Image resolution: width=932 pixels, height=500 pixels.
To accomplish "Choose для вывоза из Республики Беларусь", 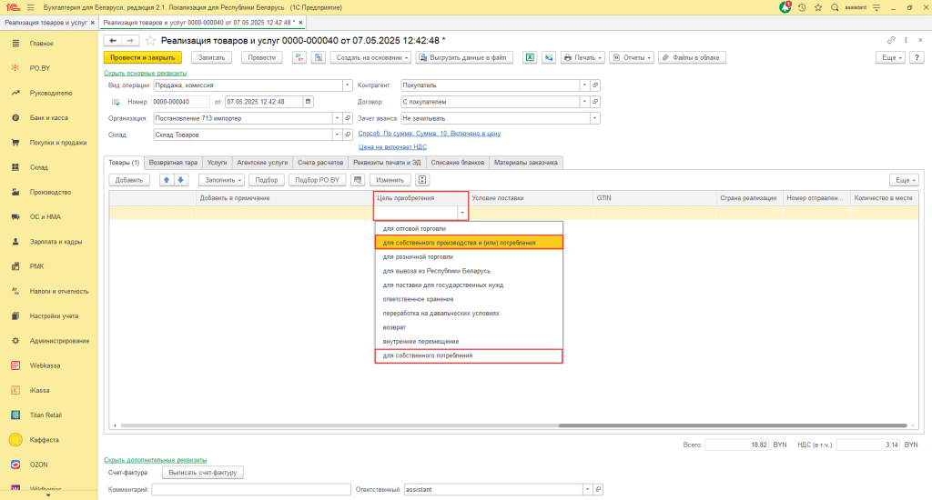I will coord(469,271).
